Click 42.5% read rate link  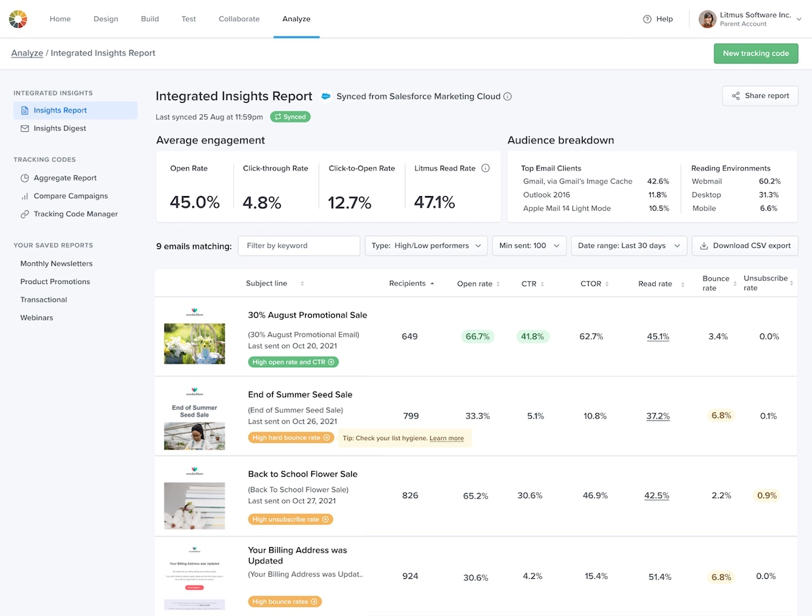[656, 496]
